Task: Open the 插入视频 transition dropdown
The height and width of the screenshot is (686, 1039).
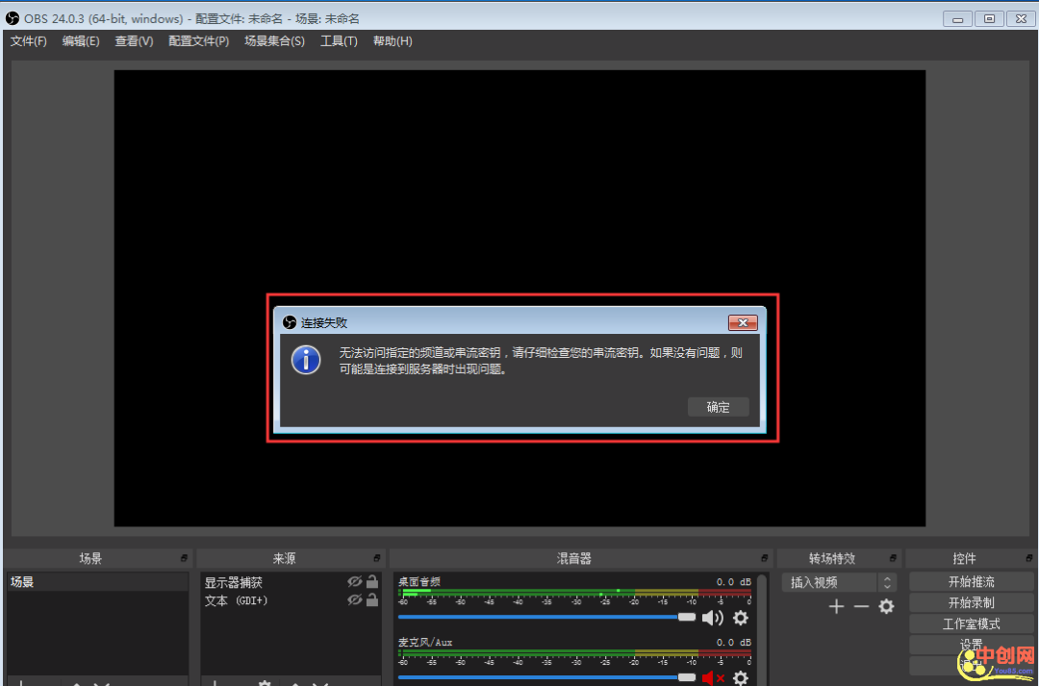Action: click(x=887, y=582)
